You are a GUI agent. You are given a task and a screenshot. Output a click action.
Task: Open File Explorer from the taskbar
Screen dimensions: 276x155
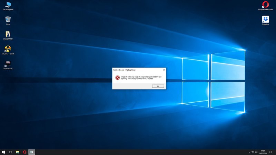[x=18, y=152]
